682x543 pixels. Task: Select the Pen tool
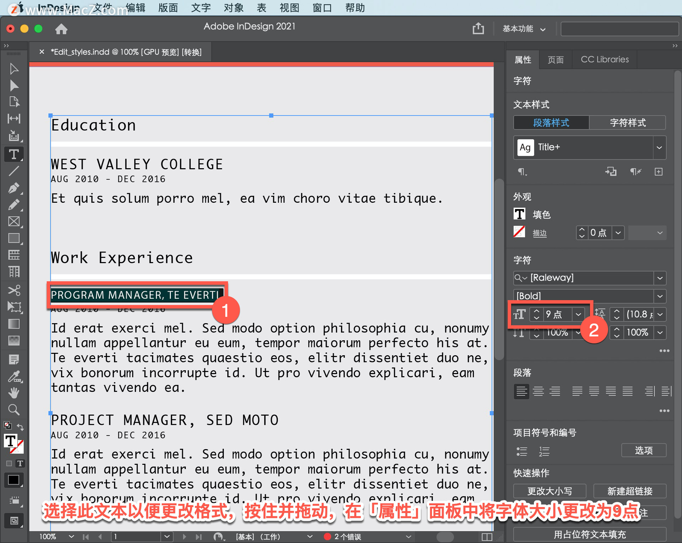coord(14,188)
